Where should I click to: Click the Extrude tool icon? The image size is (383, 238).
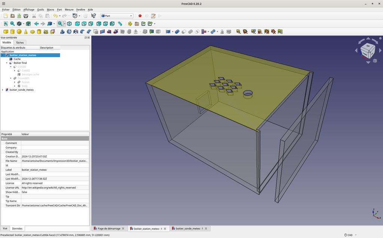[x=62, y=32]
